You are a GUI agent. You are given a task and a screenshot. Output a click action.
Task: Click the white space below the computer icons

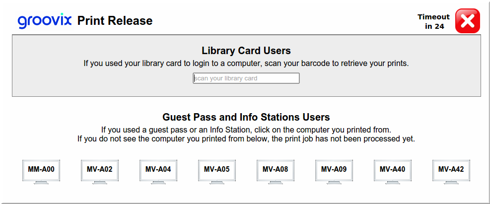[246, 195]
